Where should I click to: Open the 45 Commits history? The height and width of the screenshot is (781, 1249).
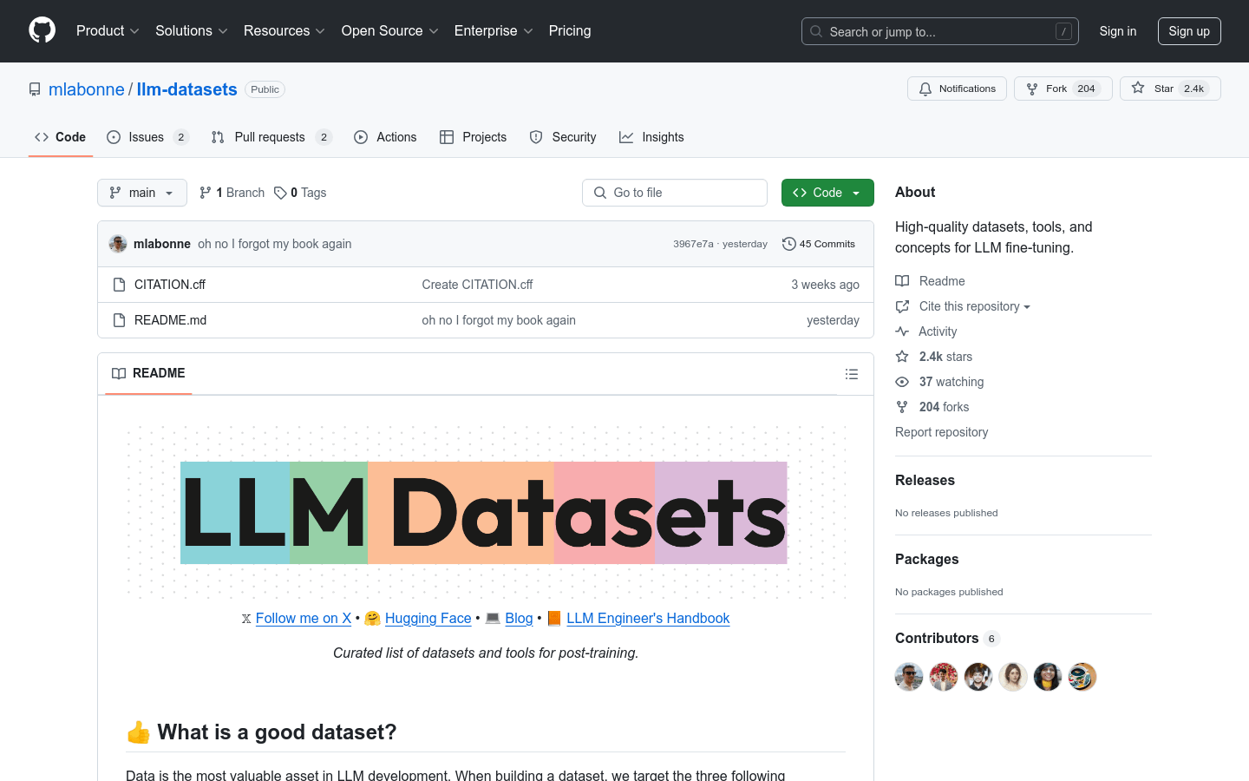click(819, 244)
